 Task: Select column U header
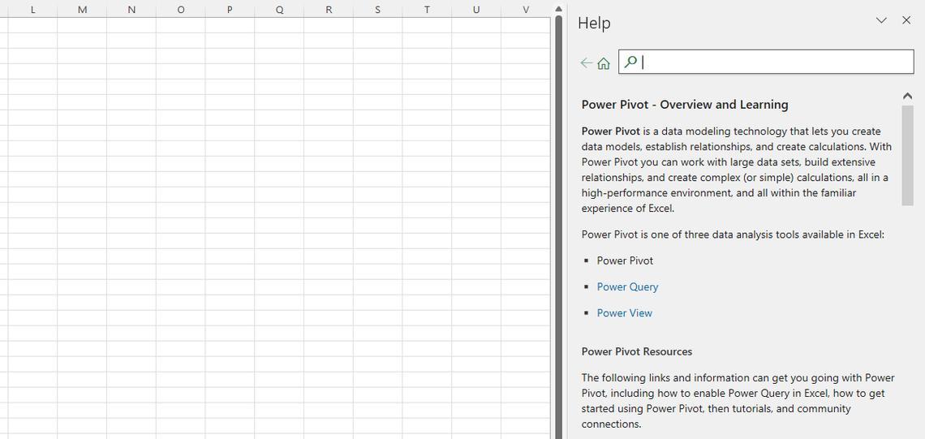pos(476,10)
